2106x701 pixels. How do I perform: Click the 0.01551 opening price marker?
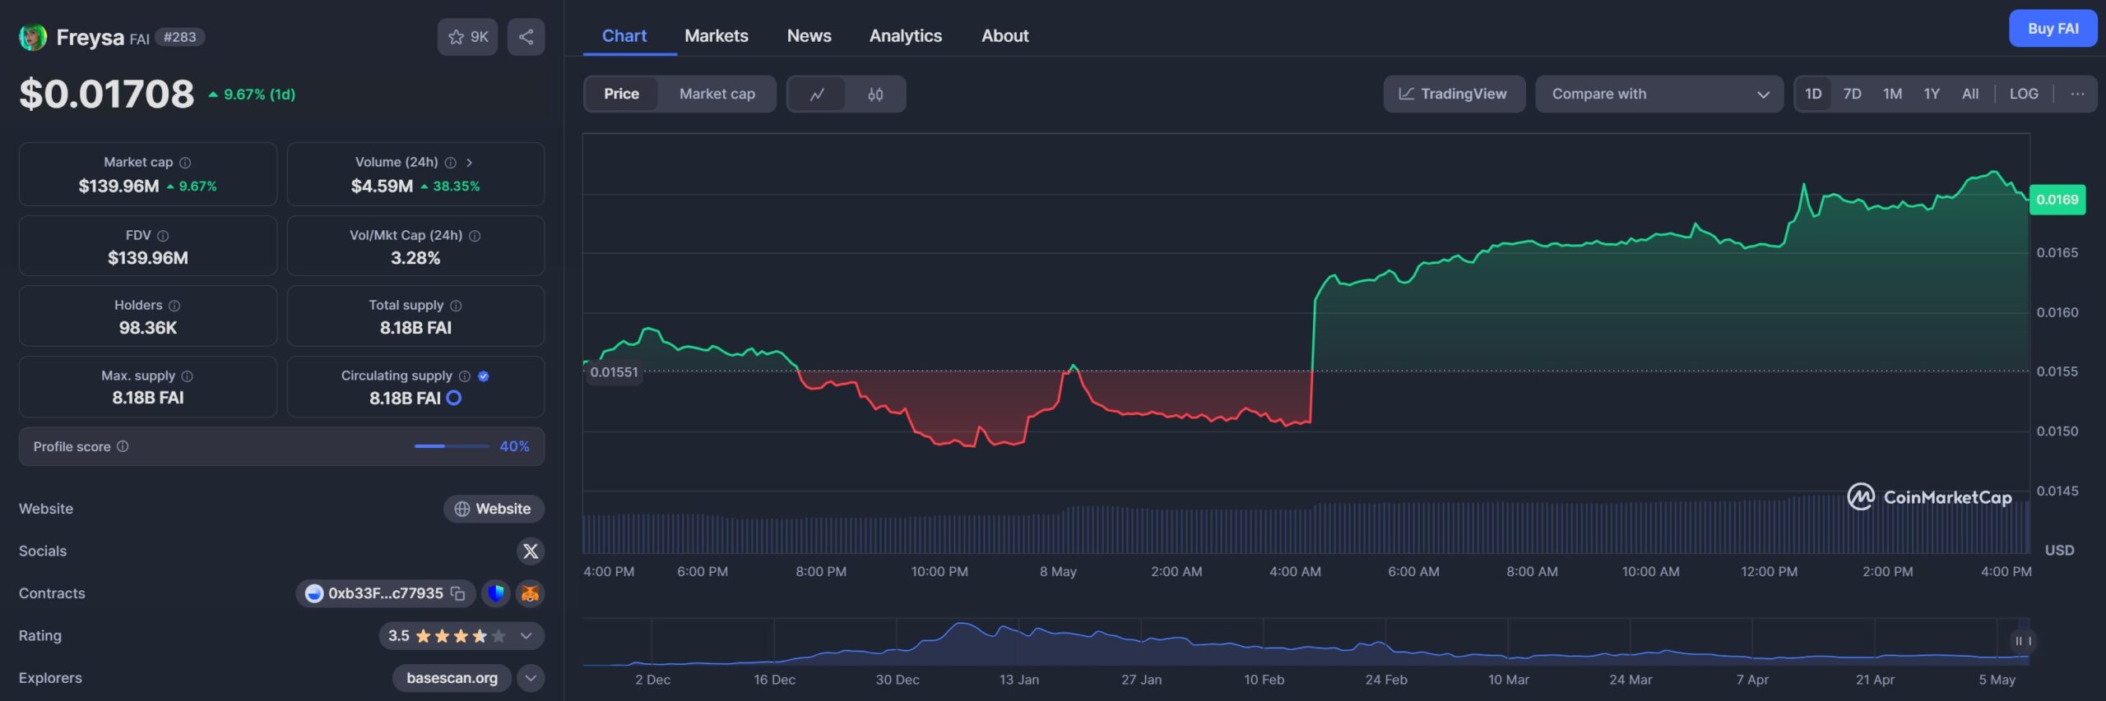[x=614, y=372]
